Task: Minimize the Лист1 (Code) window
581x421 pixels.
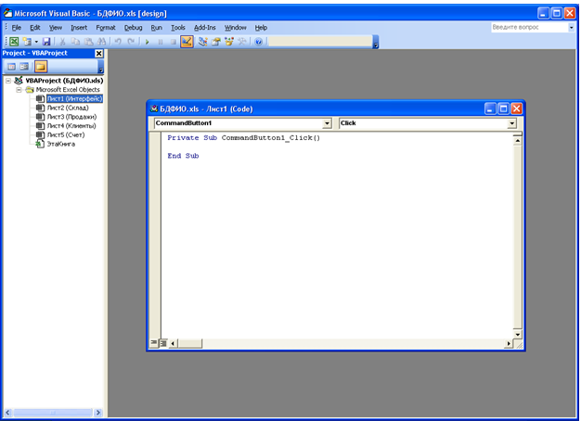Action: click(x=490, y=108)
